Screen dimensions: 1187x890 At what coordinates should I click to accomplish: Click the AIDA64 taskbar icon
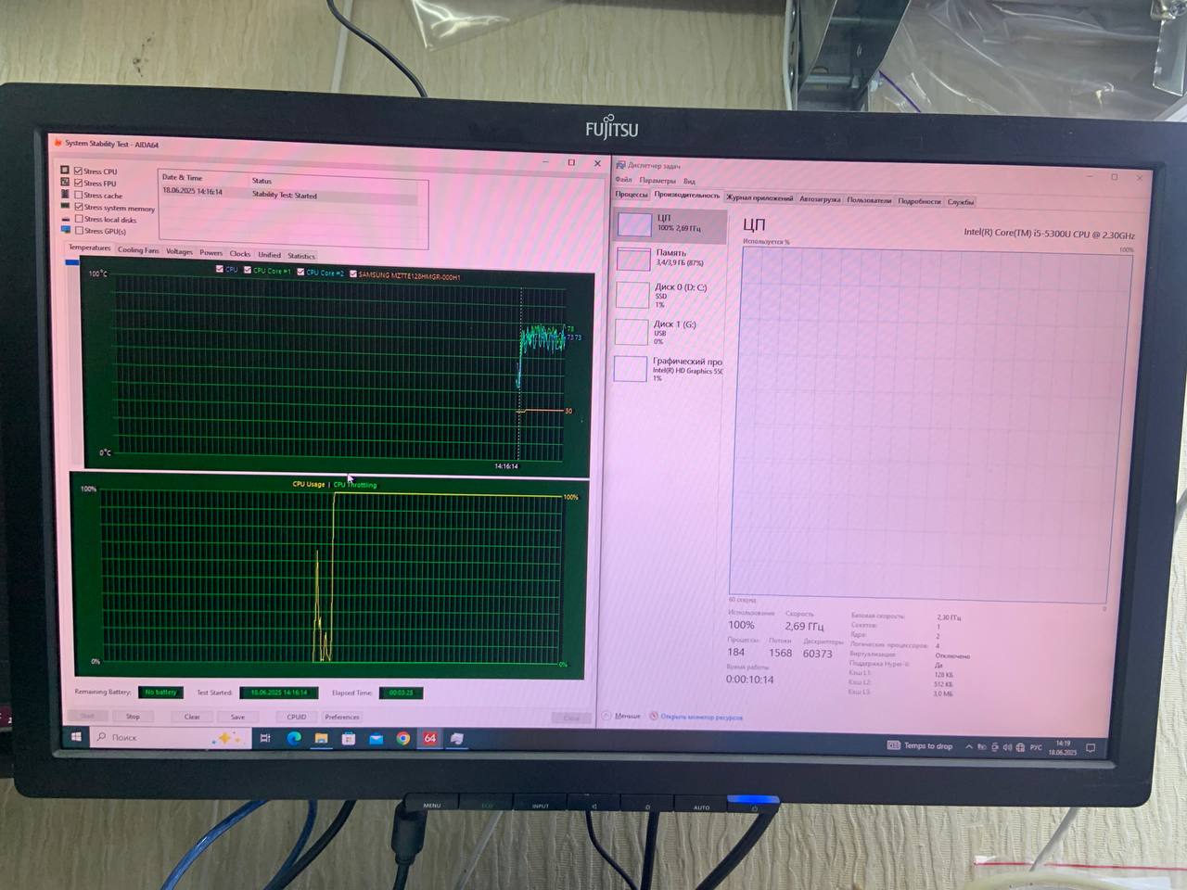pyautogui.click(x=430, y=739)
